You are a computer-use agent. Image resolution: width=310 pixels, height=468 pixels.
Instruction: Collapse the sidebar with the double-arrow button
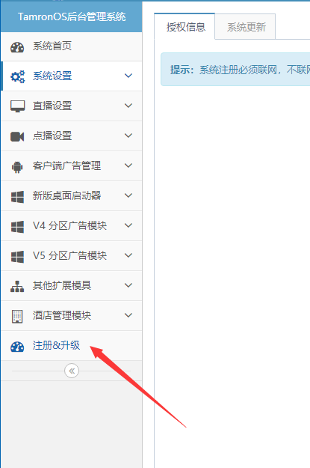72,371
